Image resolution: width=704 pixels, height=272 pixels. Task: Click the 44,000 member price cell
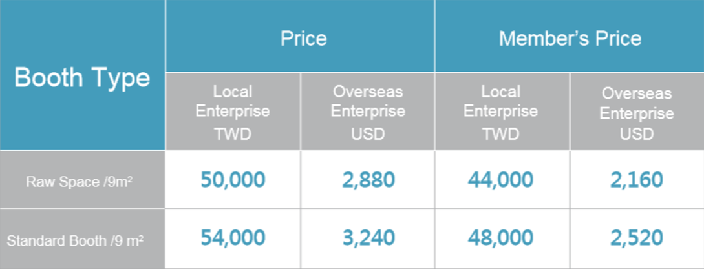(x=502, y=180)
